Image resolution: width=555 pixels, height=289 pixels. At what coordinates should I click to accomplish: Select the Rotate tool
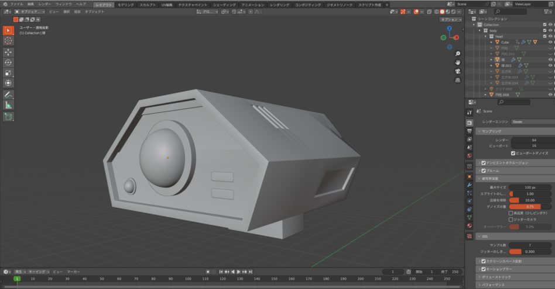coord(8,62)
